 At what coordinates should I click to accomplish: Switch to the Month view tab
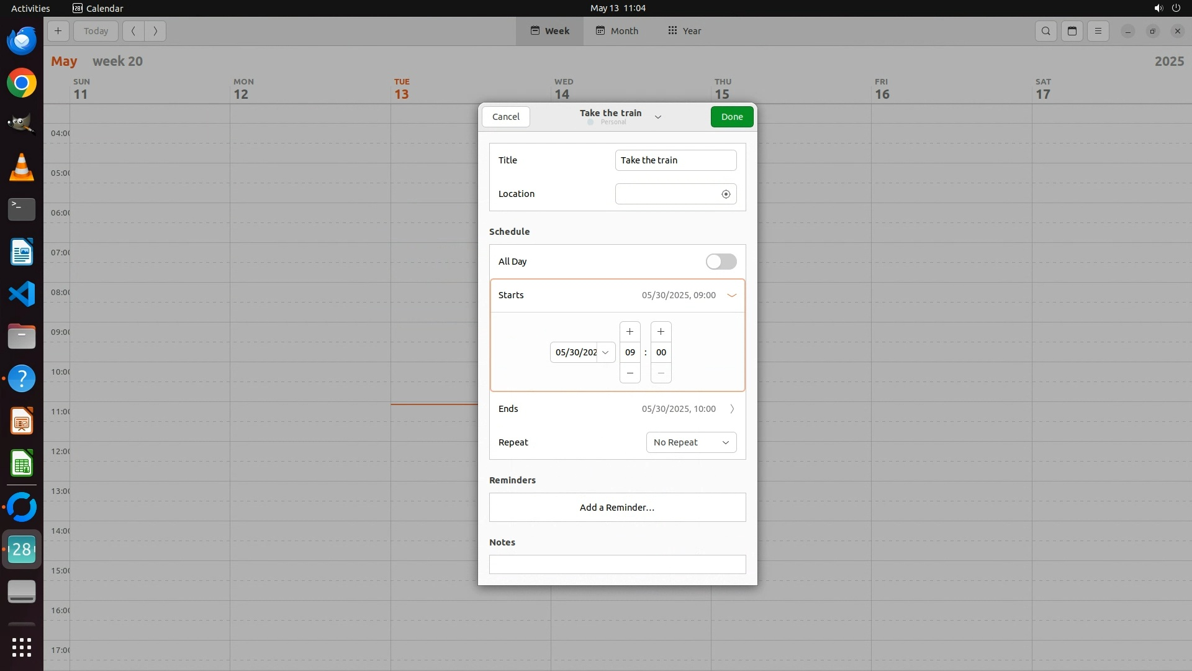(616, 31)
